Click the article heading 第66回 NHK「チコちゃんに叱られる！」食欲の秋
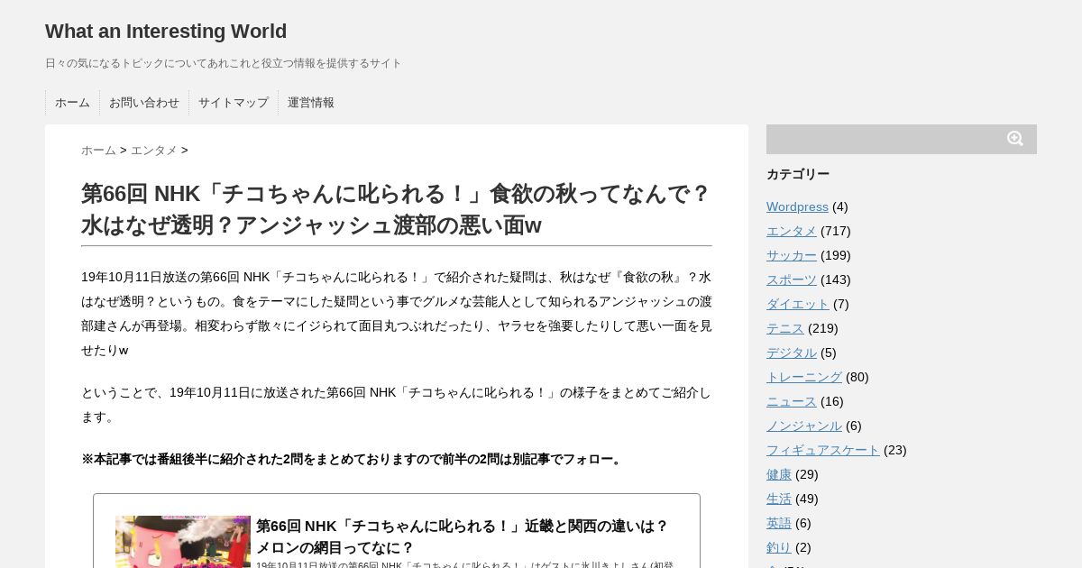This screenshot has width=1082, height=568. (x=397, y=209)
